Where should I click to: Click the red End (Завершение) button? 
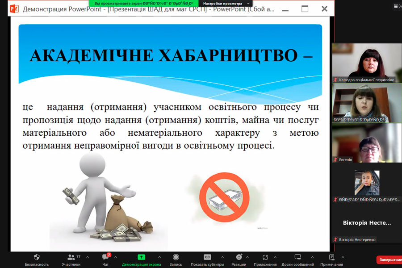(389, 260)
